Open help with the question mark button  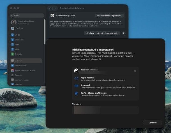click(123, 33)
